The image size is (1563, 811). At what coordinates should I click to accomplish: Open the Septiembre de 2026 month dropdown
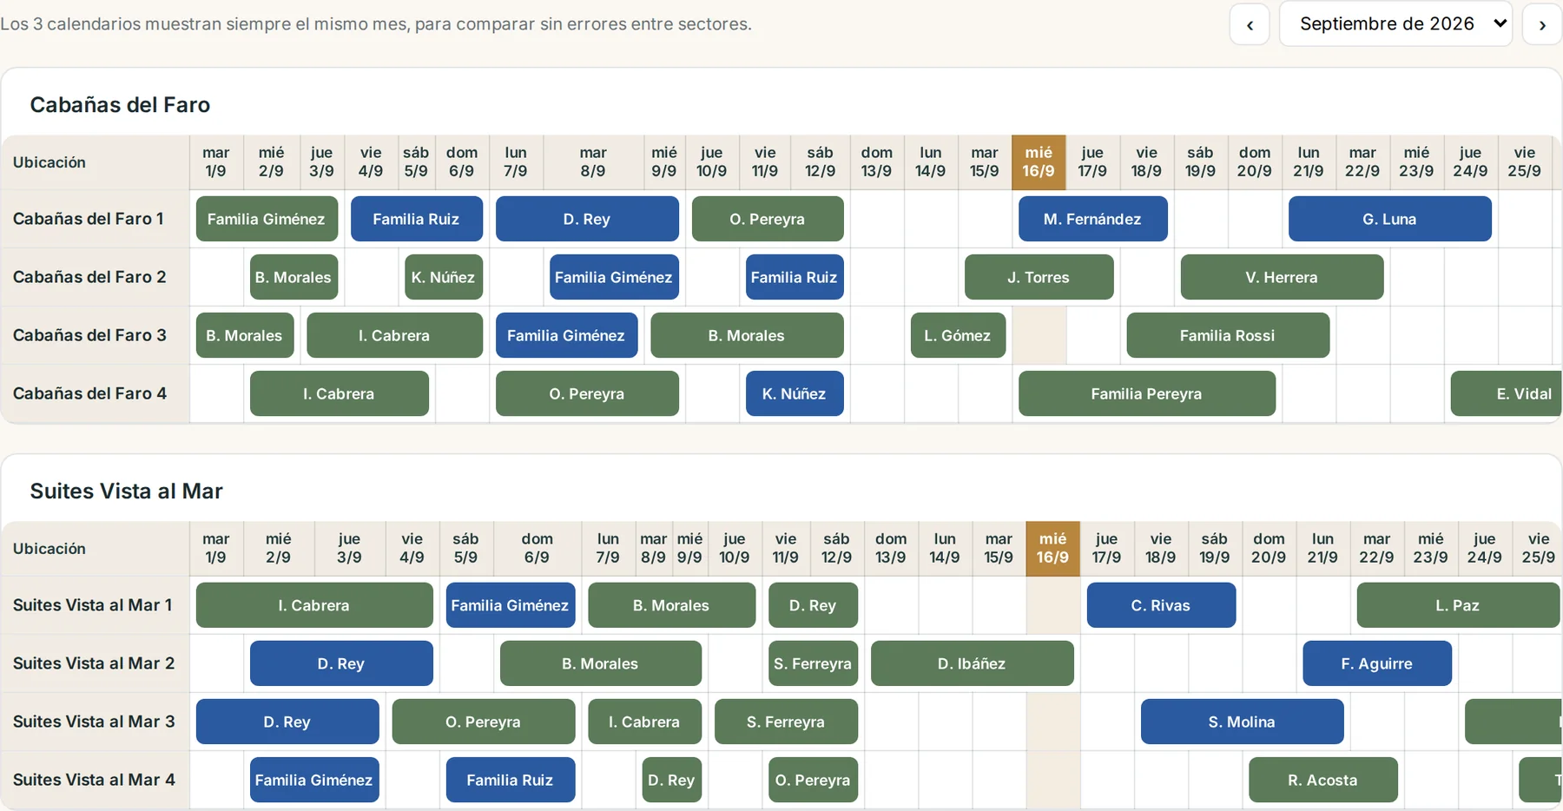(x=1395, y=24)
